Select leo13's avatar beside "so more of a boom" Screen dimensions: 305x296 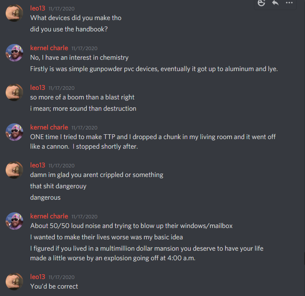pos(14,92)
